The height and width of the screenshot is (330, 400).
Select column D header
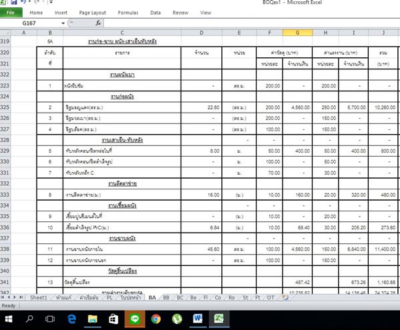coord(201,33)
